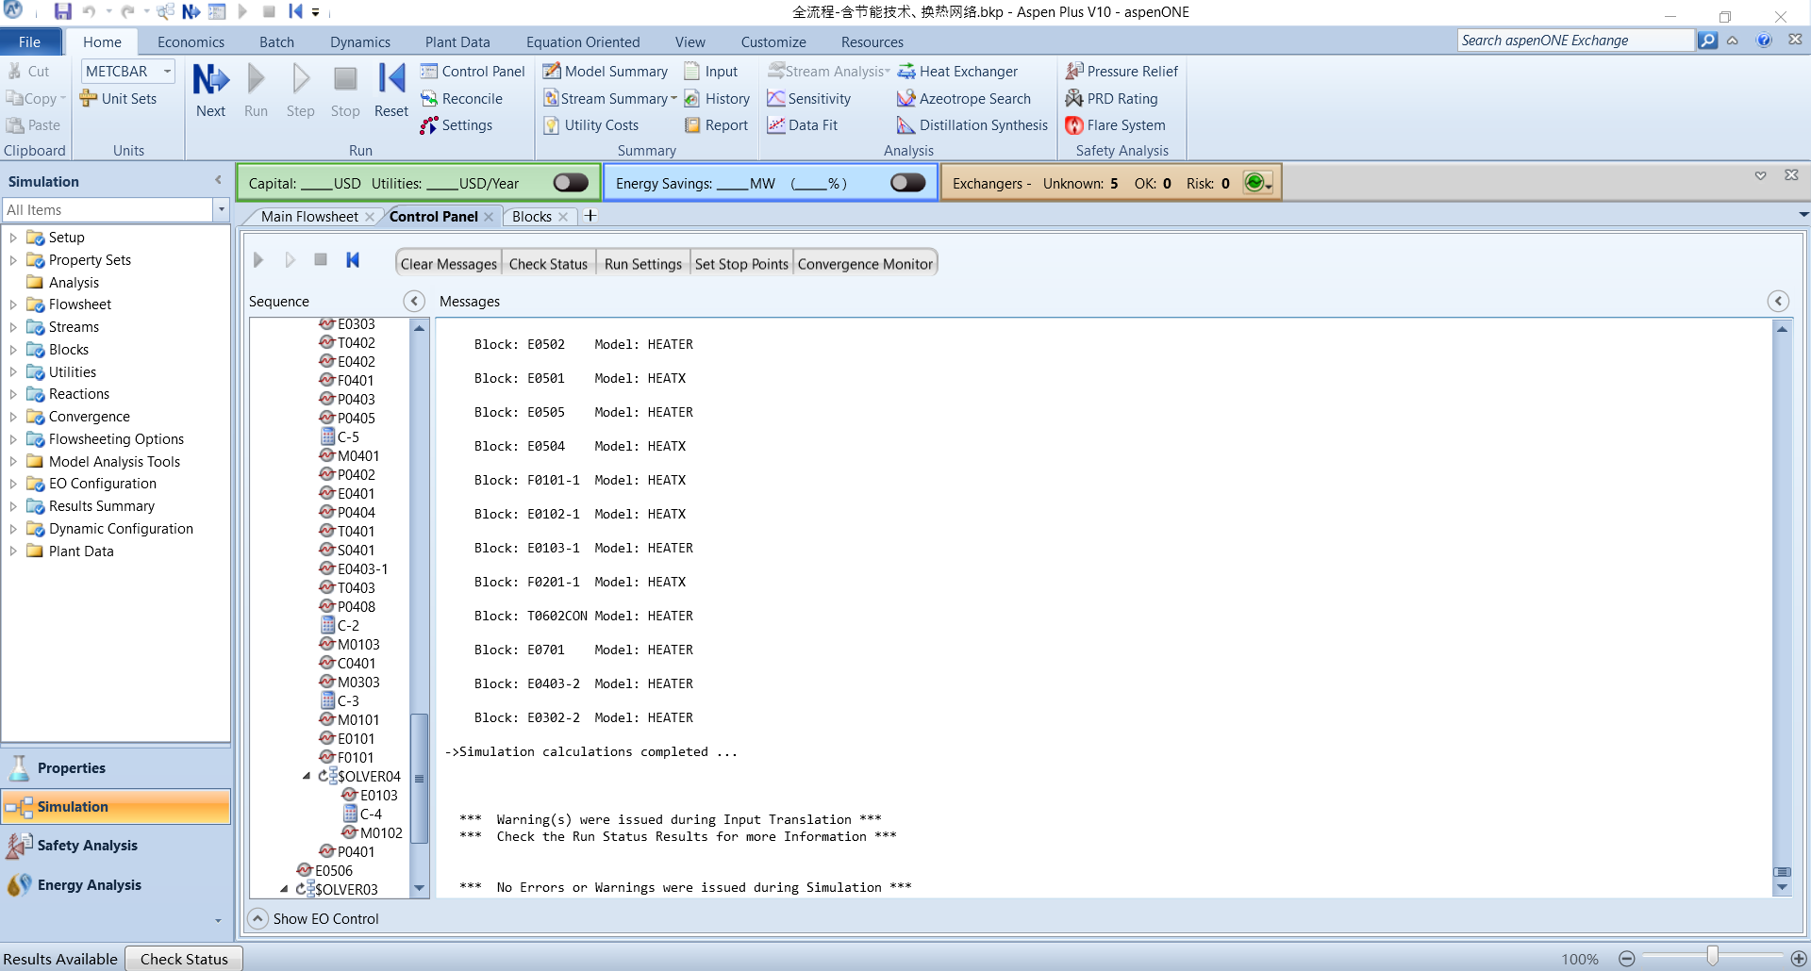Collapse the $OLVER04 sequence node
The width and height of the screenshot is (1811, 971).
tap(307, 777)
